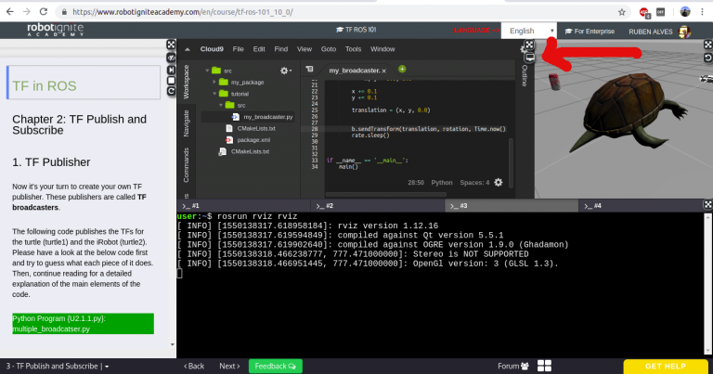Open the Forum link
This screenshot has height=374, width=713.
point(513,367)
